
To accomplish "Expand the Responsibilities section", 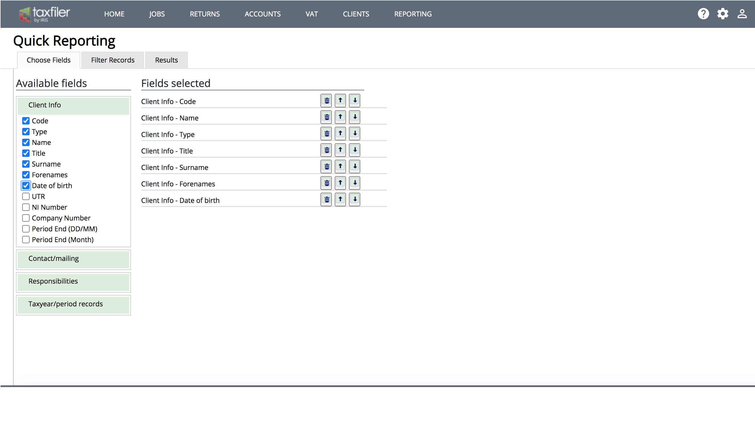I will click(x=73, y=281).
